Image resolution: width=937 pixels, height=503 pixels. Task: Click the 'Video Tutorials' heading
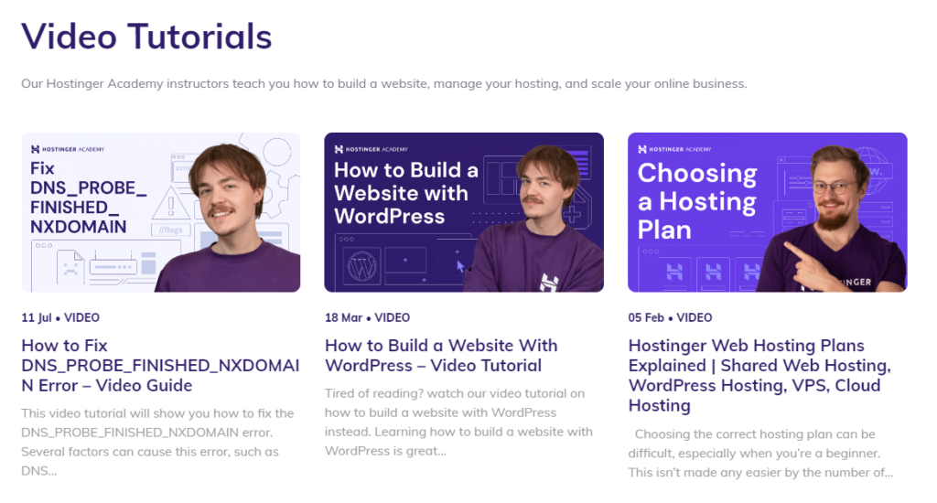[x=146, y=37]
